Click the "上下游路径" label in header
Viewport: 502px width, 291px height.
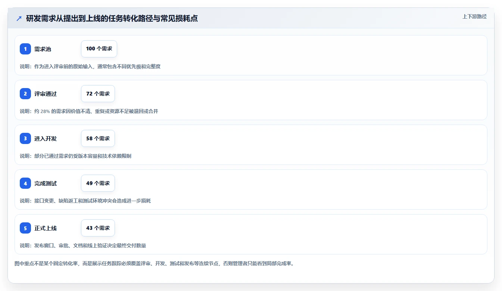coord(474,16)
